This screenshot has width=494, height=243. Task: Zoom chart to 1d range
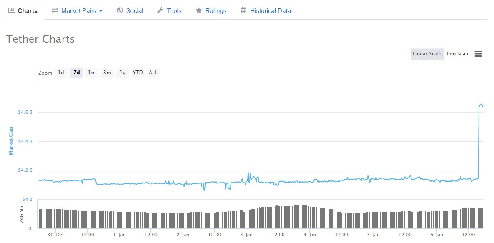pyautogui.click(x=61, y=73)
